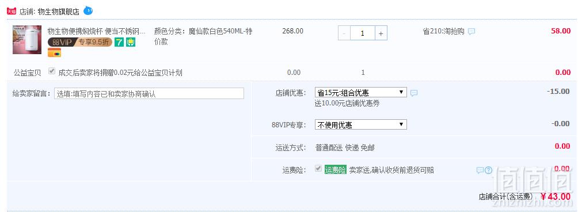Increase quantity with the plus button
Screen dimensions: 578x212
pyautogui.click(x=381, y=33)
